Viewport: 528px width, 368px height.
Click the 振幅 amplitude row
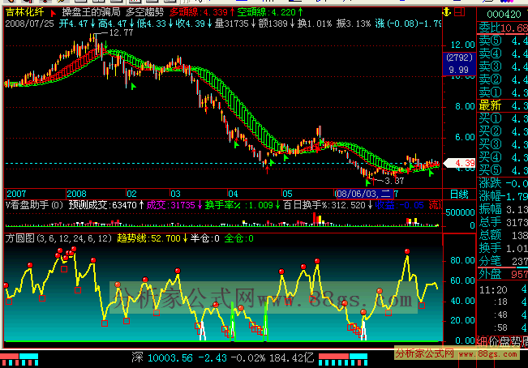(x=503, y=209)
